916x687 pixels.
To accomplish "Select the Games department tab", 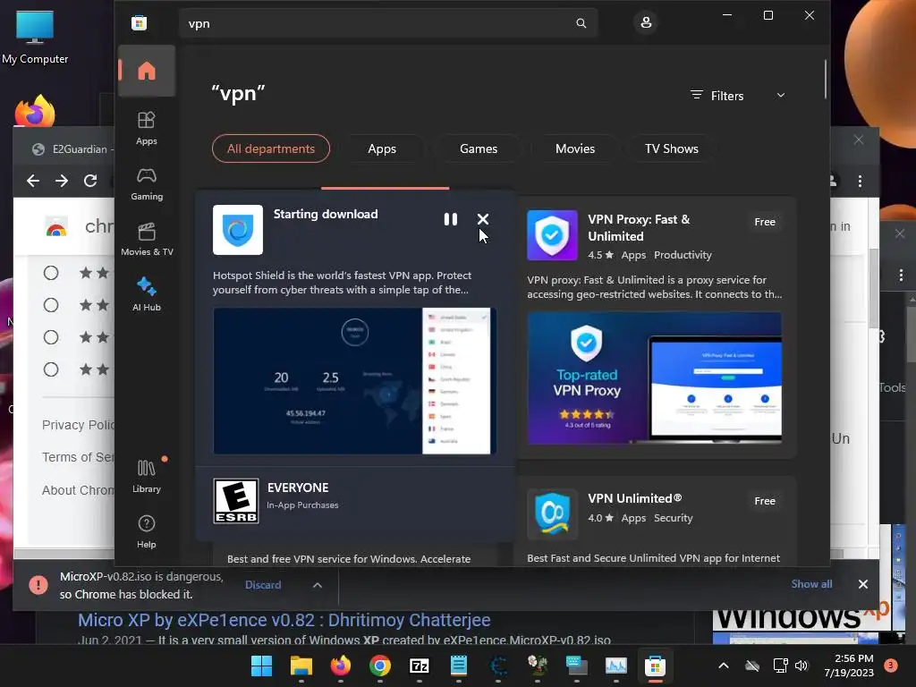I will click(x=479, y=148).
